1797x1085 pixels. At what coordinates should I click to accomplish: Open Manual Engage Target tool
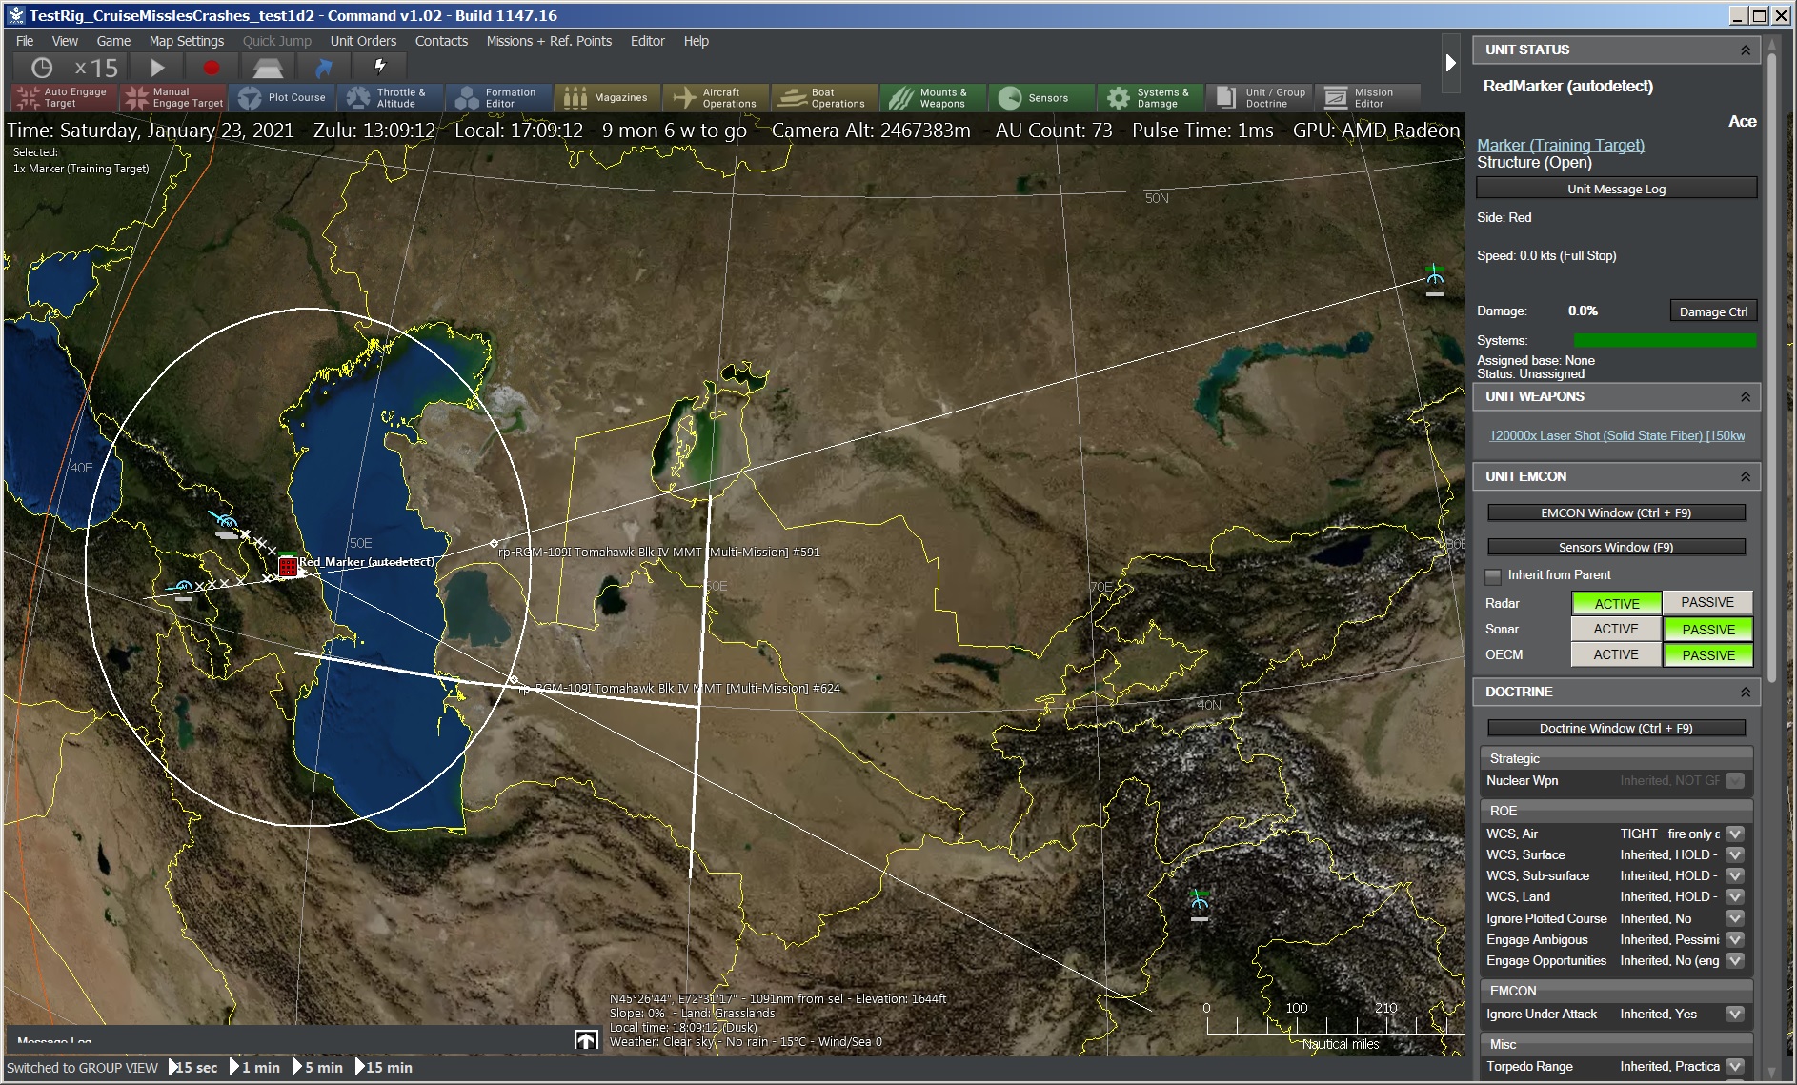(x=173, y=97)
